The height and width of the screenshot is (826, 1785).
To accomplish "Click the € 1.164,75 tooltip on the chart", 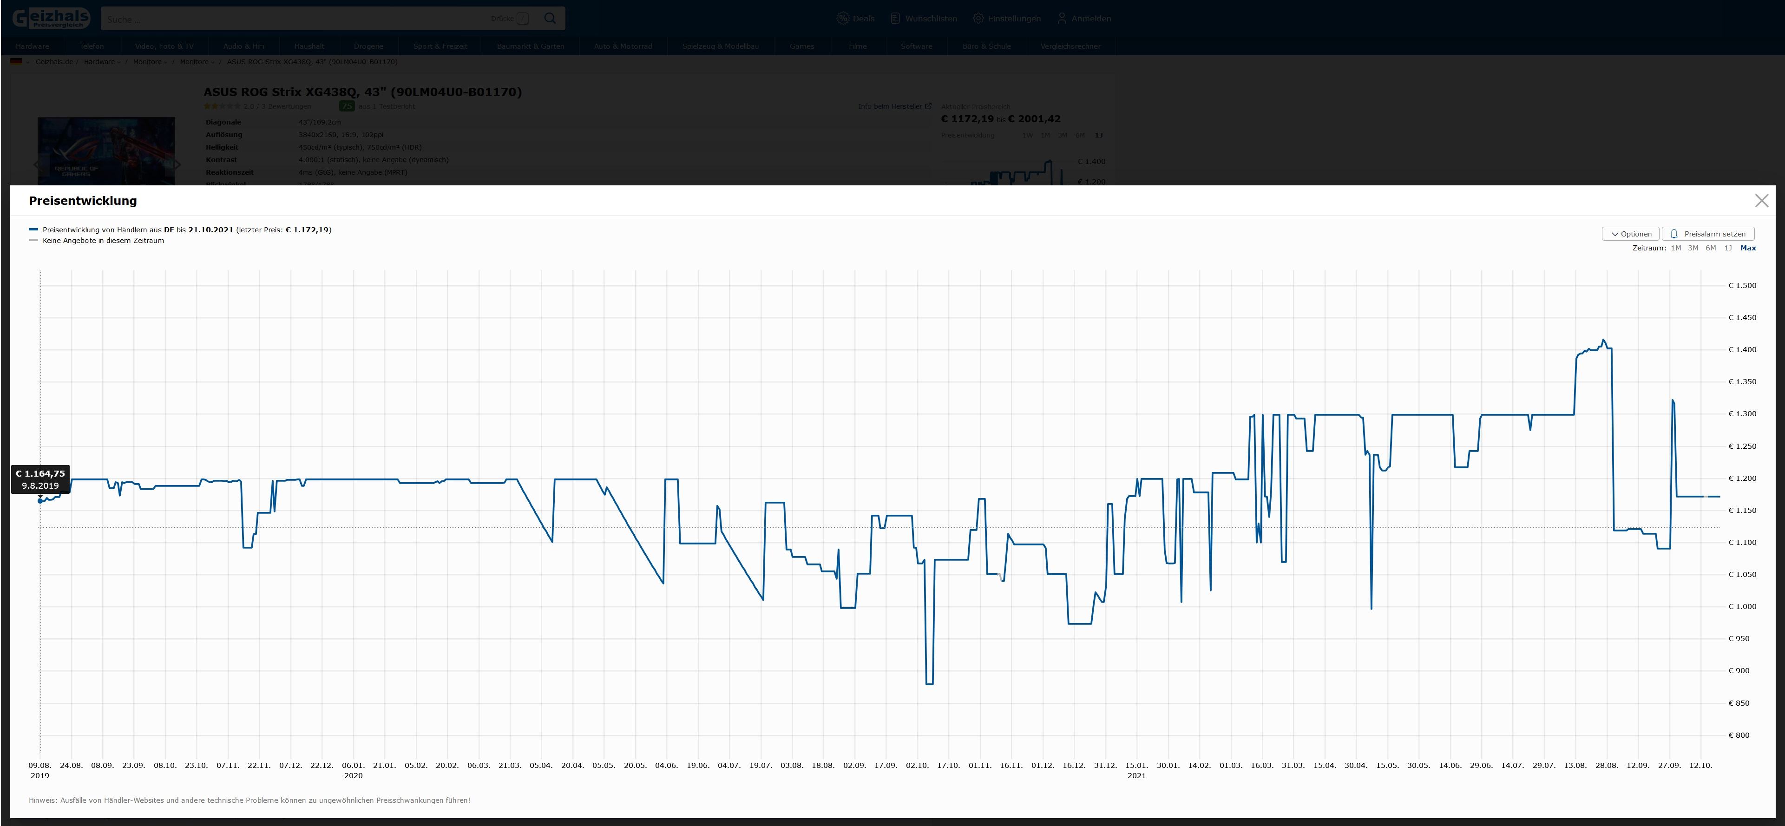I will 40,479.
